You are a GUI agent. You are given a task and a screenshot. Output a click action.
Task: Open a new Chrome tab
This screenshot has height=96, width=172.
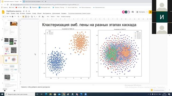pyautogui.click(x=45, y=2)
